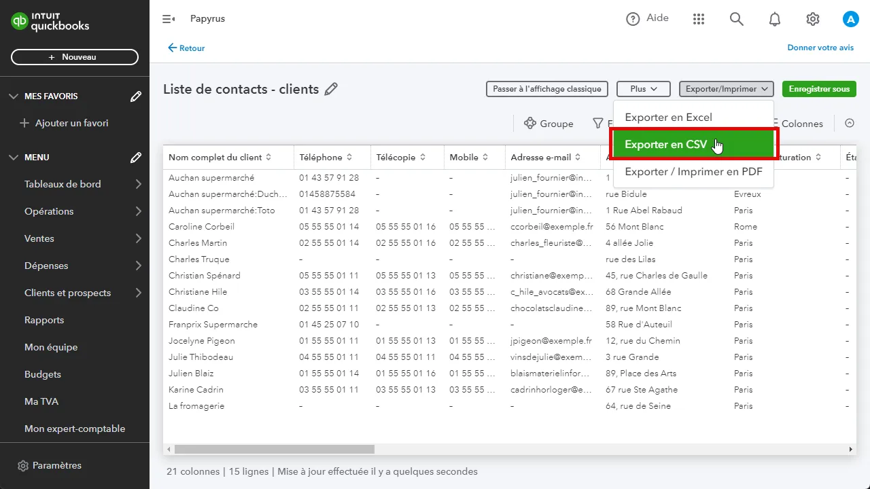The width and height of the screenshot is (870, 489).
Task: Click the Nouveau button
Action: point(75,57)
